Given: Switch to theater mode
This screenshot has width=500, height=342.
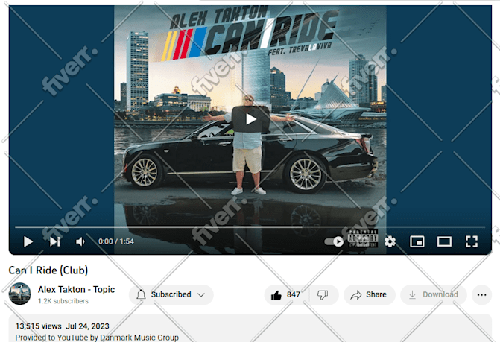Looking at the screenshot, I should pos(444,241).
